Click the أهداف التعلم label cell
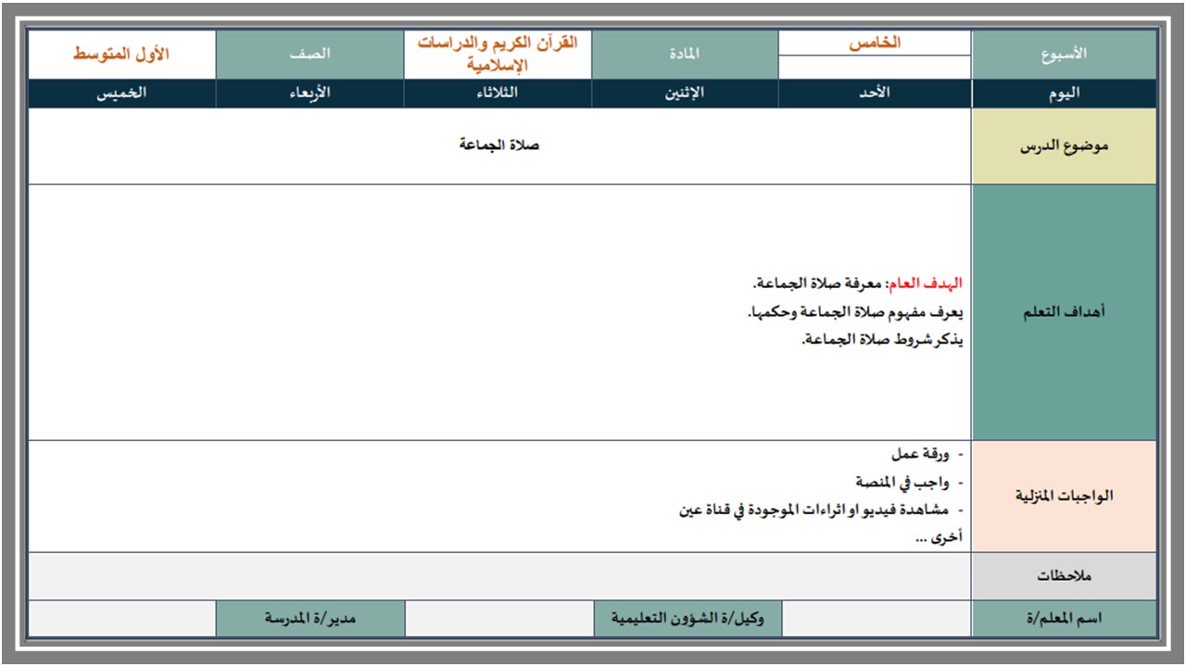 [1064, 312]
